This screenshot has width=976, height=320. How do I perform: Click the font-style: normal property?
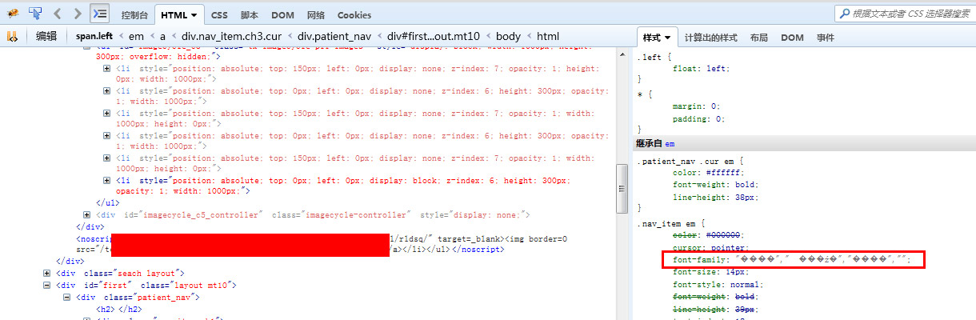pyautogui.click(x=718, y=284)
